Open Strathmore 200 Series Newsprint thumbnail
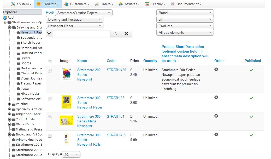This screenshot has width=271, height=159. (x=66, y=74)
